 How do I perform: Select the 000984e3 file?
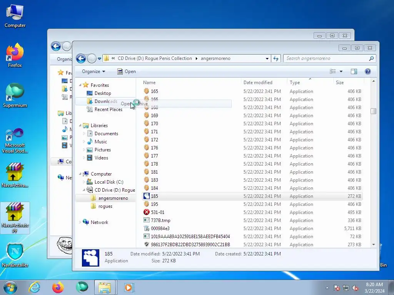tap(252, 228)
